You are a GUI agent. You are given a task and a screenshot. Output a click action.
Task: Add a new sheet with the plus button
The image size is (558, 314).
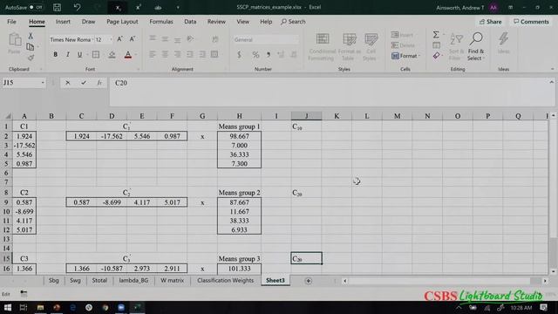[308, 281]
